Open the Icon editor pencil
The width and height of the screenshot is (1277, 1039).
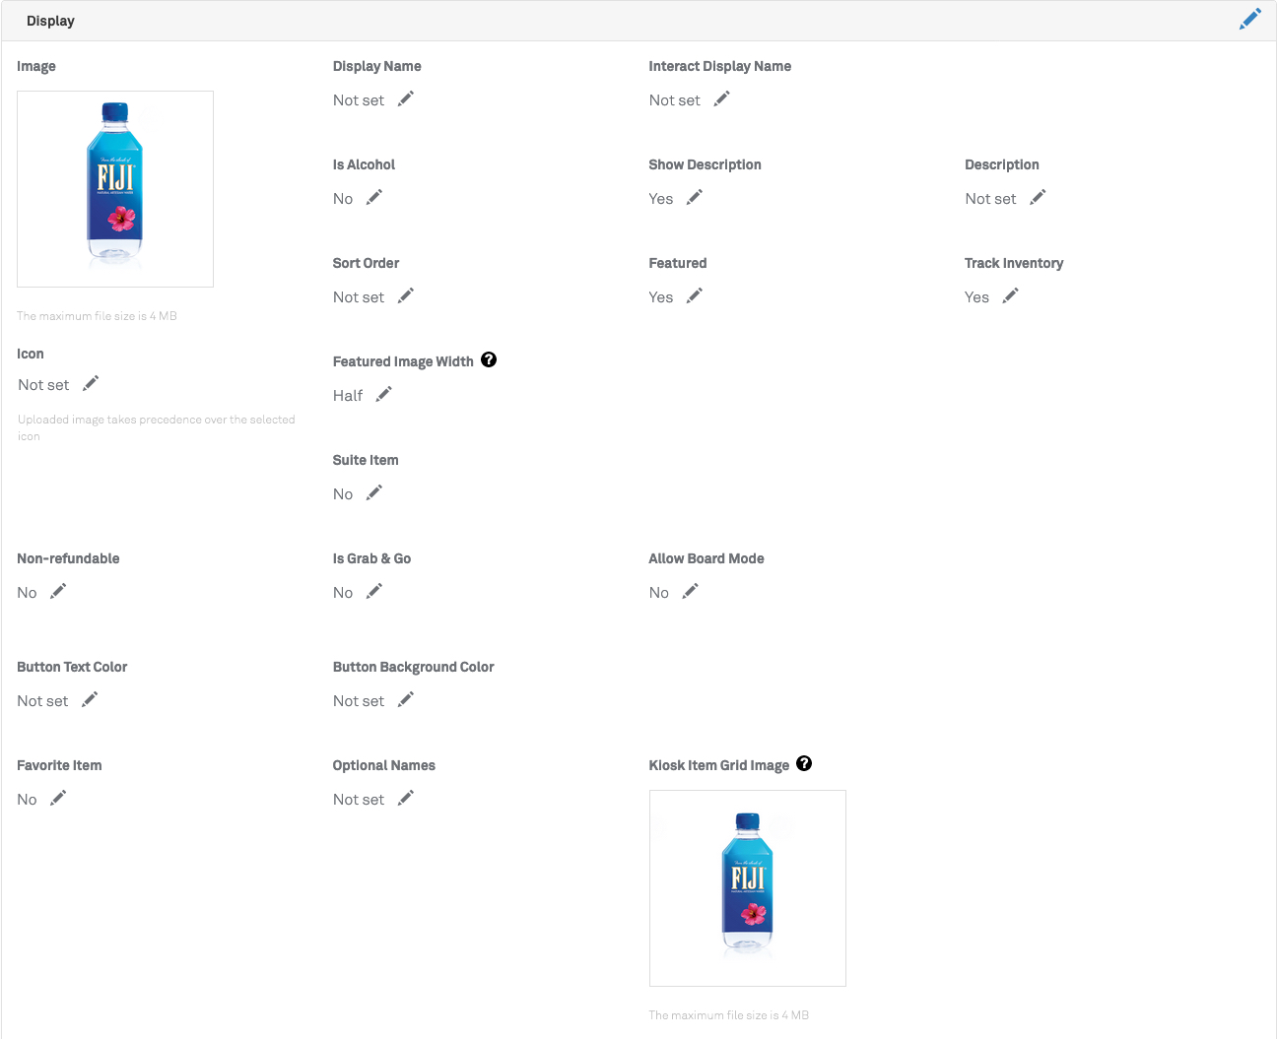pyautogui.click(x=90, y=384)
